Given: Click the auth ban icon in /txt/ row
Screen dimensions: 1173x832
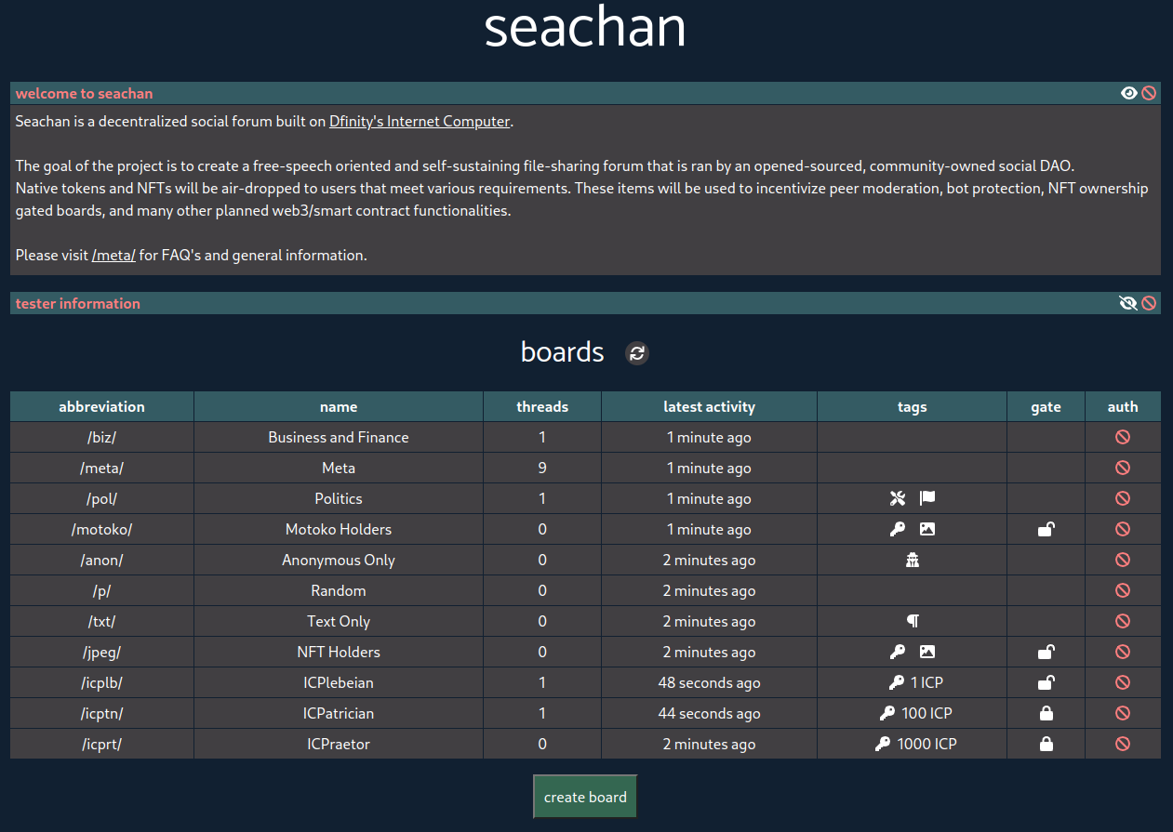Looking at the screenshot, I should coord(1123,621).
